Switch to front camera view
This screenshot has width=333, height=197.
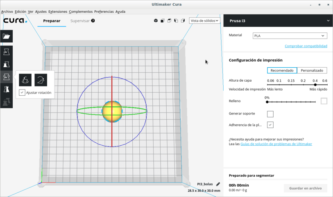163,21
